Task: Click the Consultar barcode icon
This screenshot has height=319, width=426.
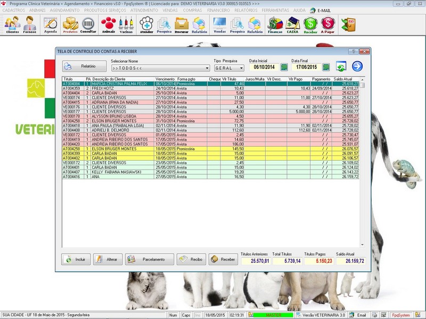Action: [88, 24]
